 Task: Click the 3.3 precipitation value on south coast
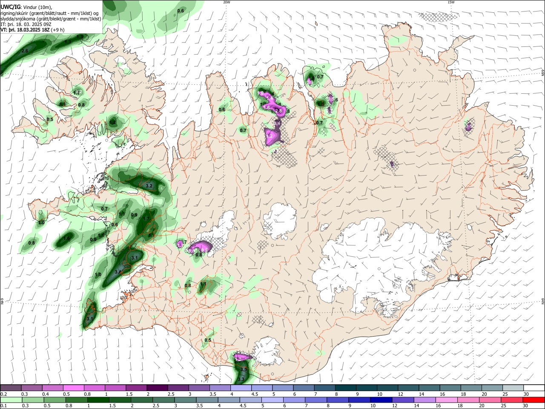pyautogui.click(x=241, y=379)
